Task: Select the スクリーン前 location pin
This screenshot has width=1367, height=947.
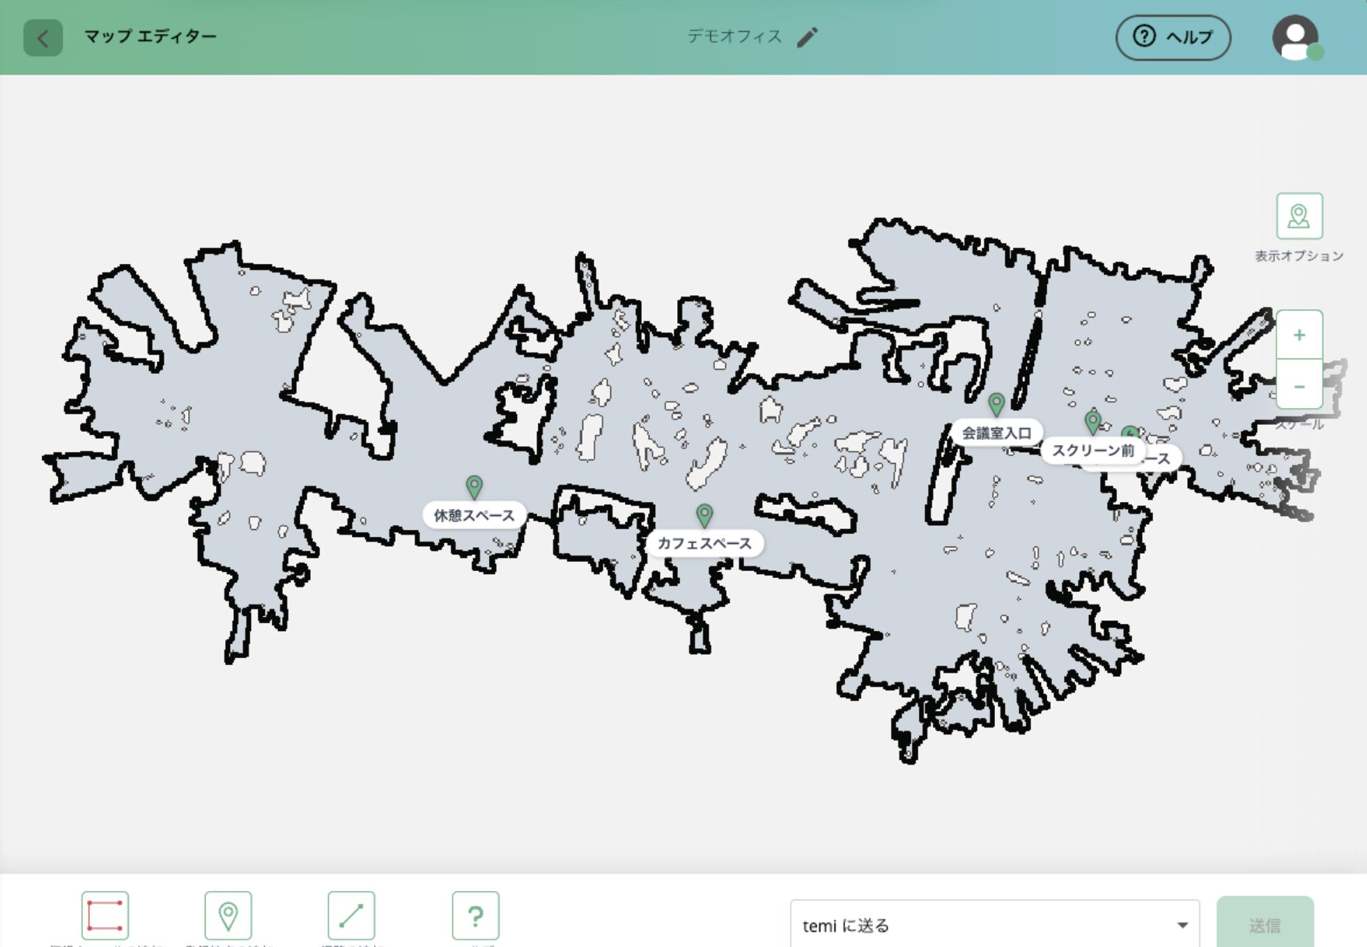Action: point(1092,421)
